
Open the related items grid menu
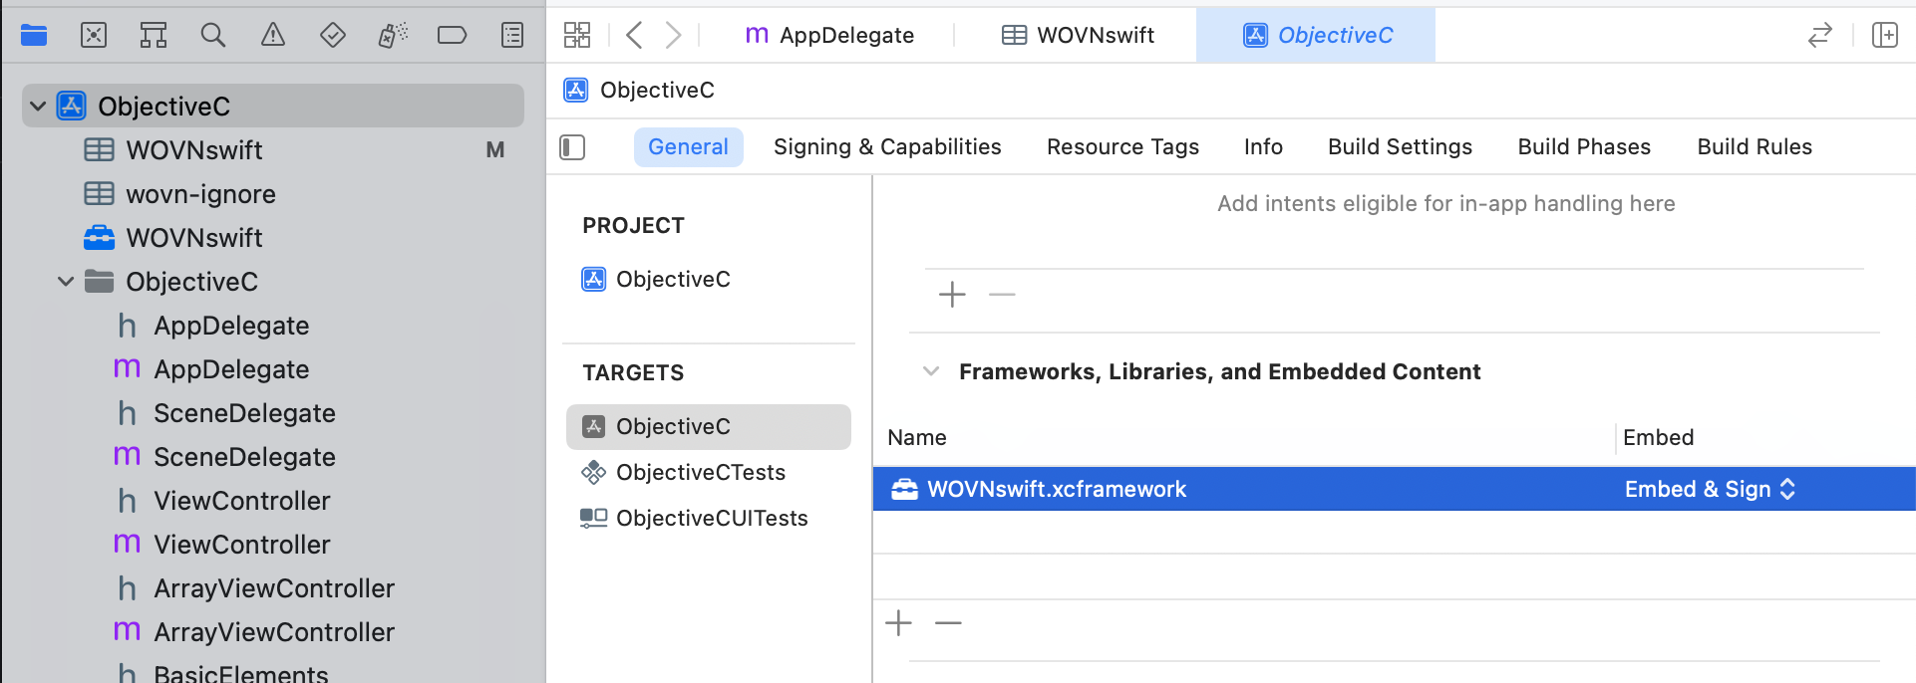pos(577,36)
